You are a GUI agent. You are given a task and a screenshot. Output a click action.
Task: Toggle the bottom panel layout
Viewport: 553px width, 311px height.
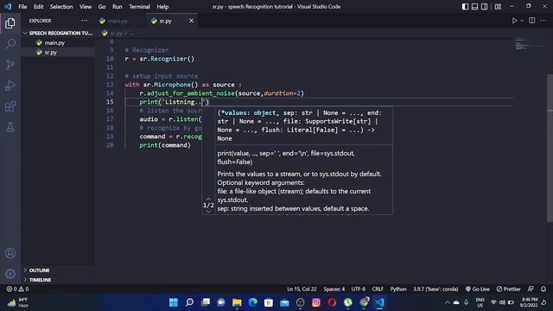click(x=474, y=7)
